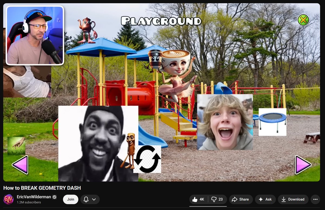Click the streamer webcam overlay

pyautogui.click(x=35, y=35)
